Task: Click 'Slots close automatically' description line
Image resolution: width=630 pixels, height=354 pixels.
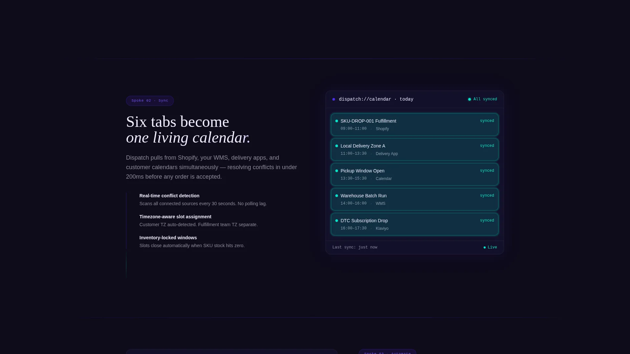Action: (x=192, y=246)
